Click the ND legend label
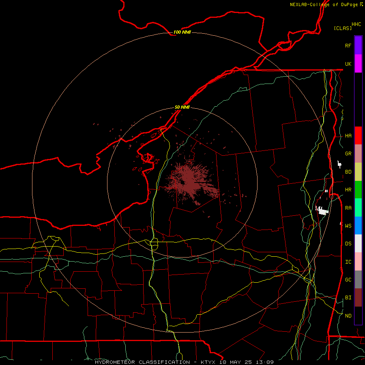The height and width of the screenshot is (365, 365). tap(348, 316)
